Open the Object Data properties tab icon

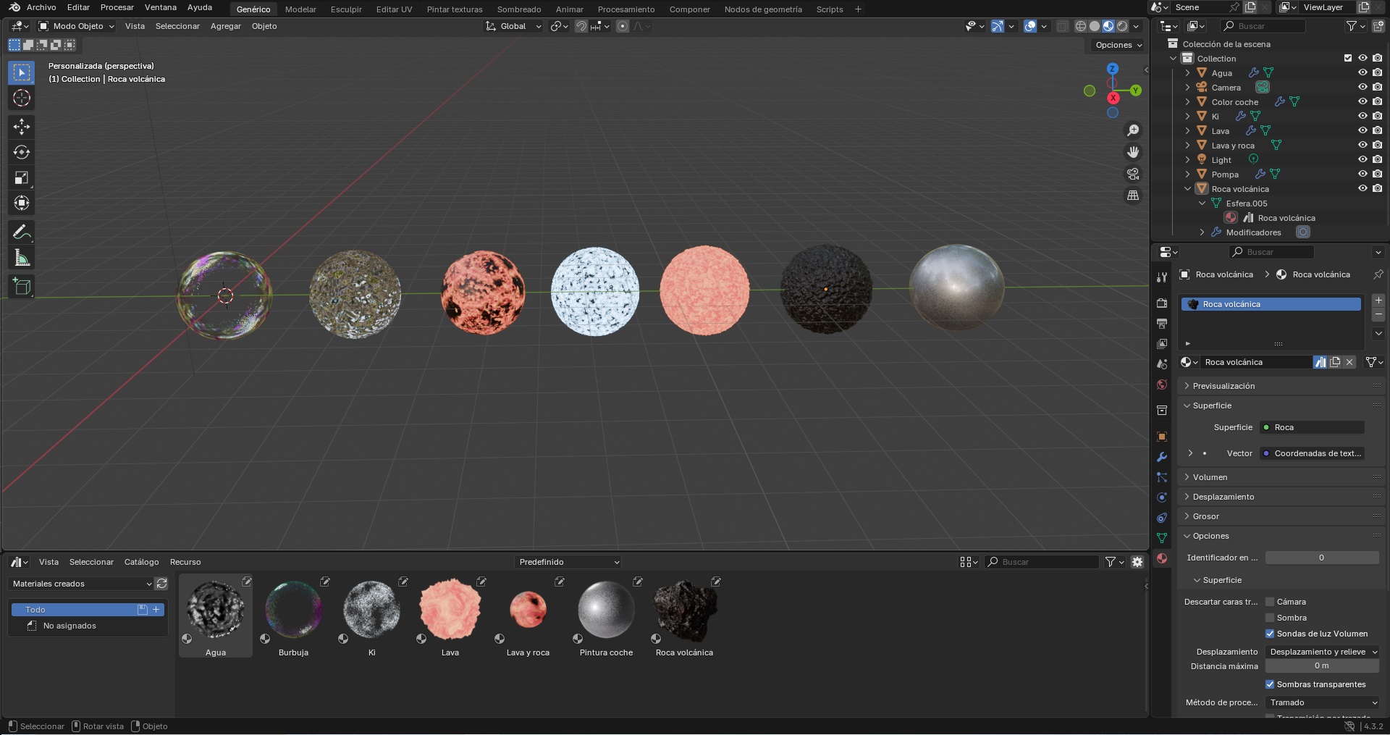tap(1162, 538)
